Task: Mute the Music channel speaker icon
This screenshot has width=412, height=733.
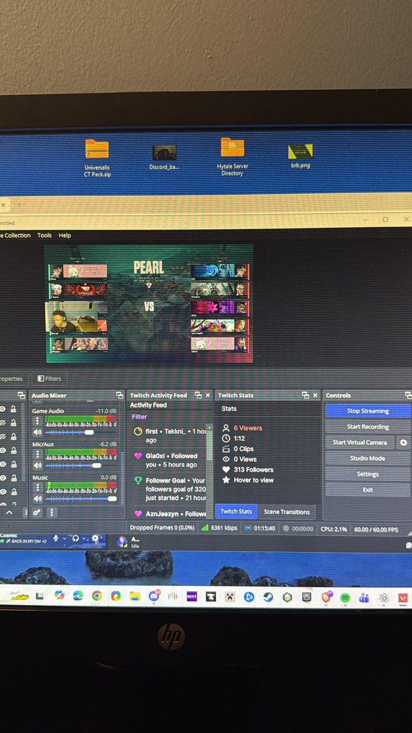Action: tap(38, 498)
